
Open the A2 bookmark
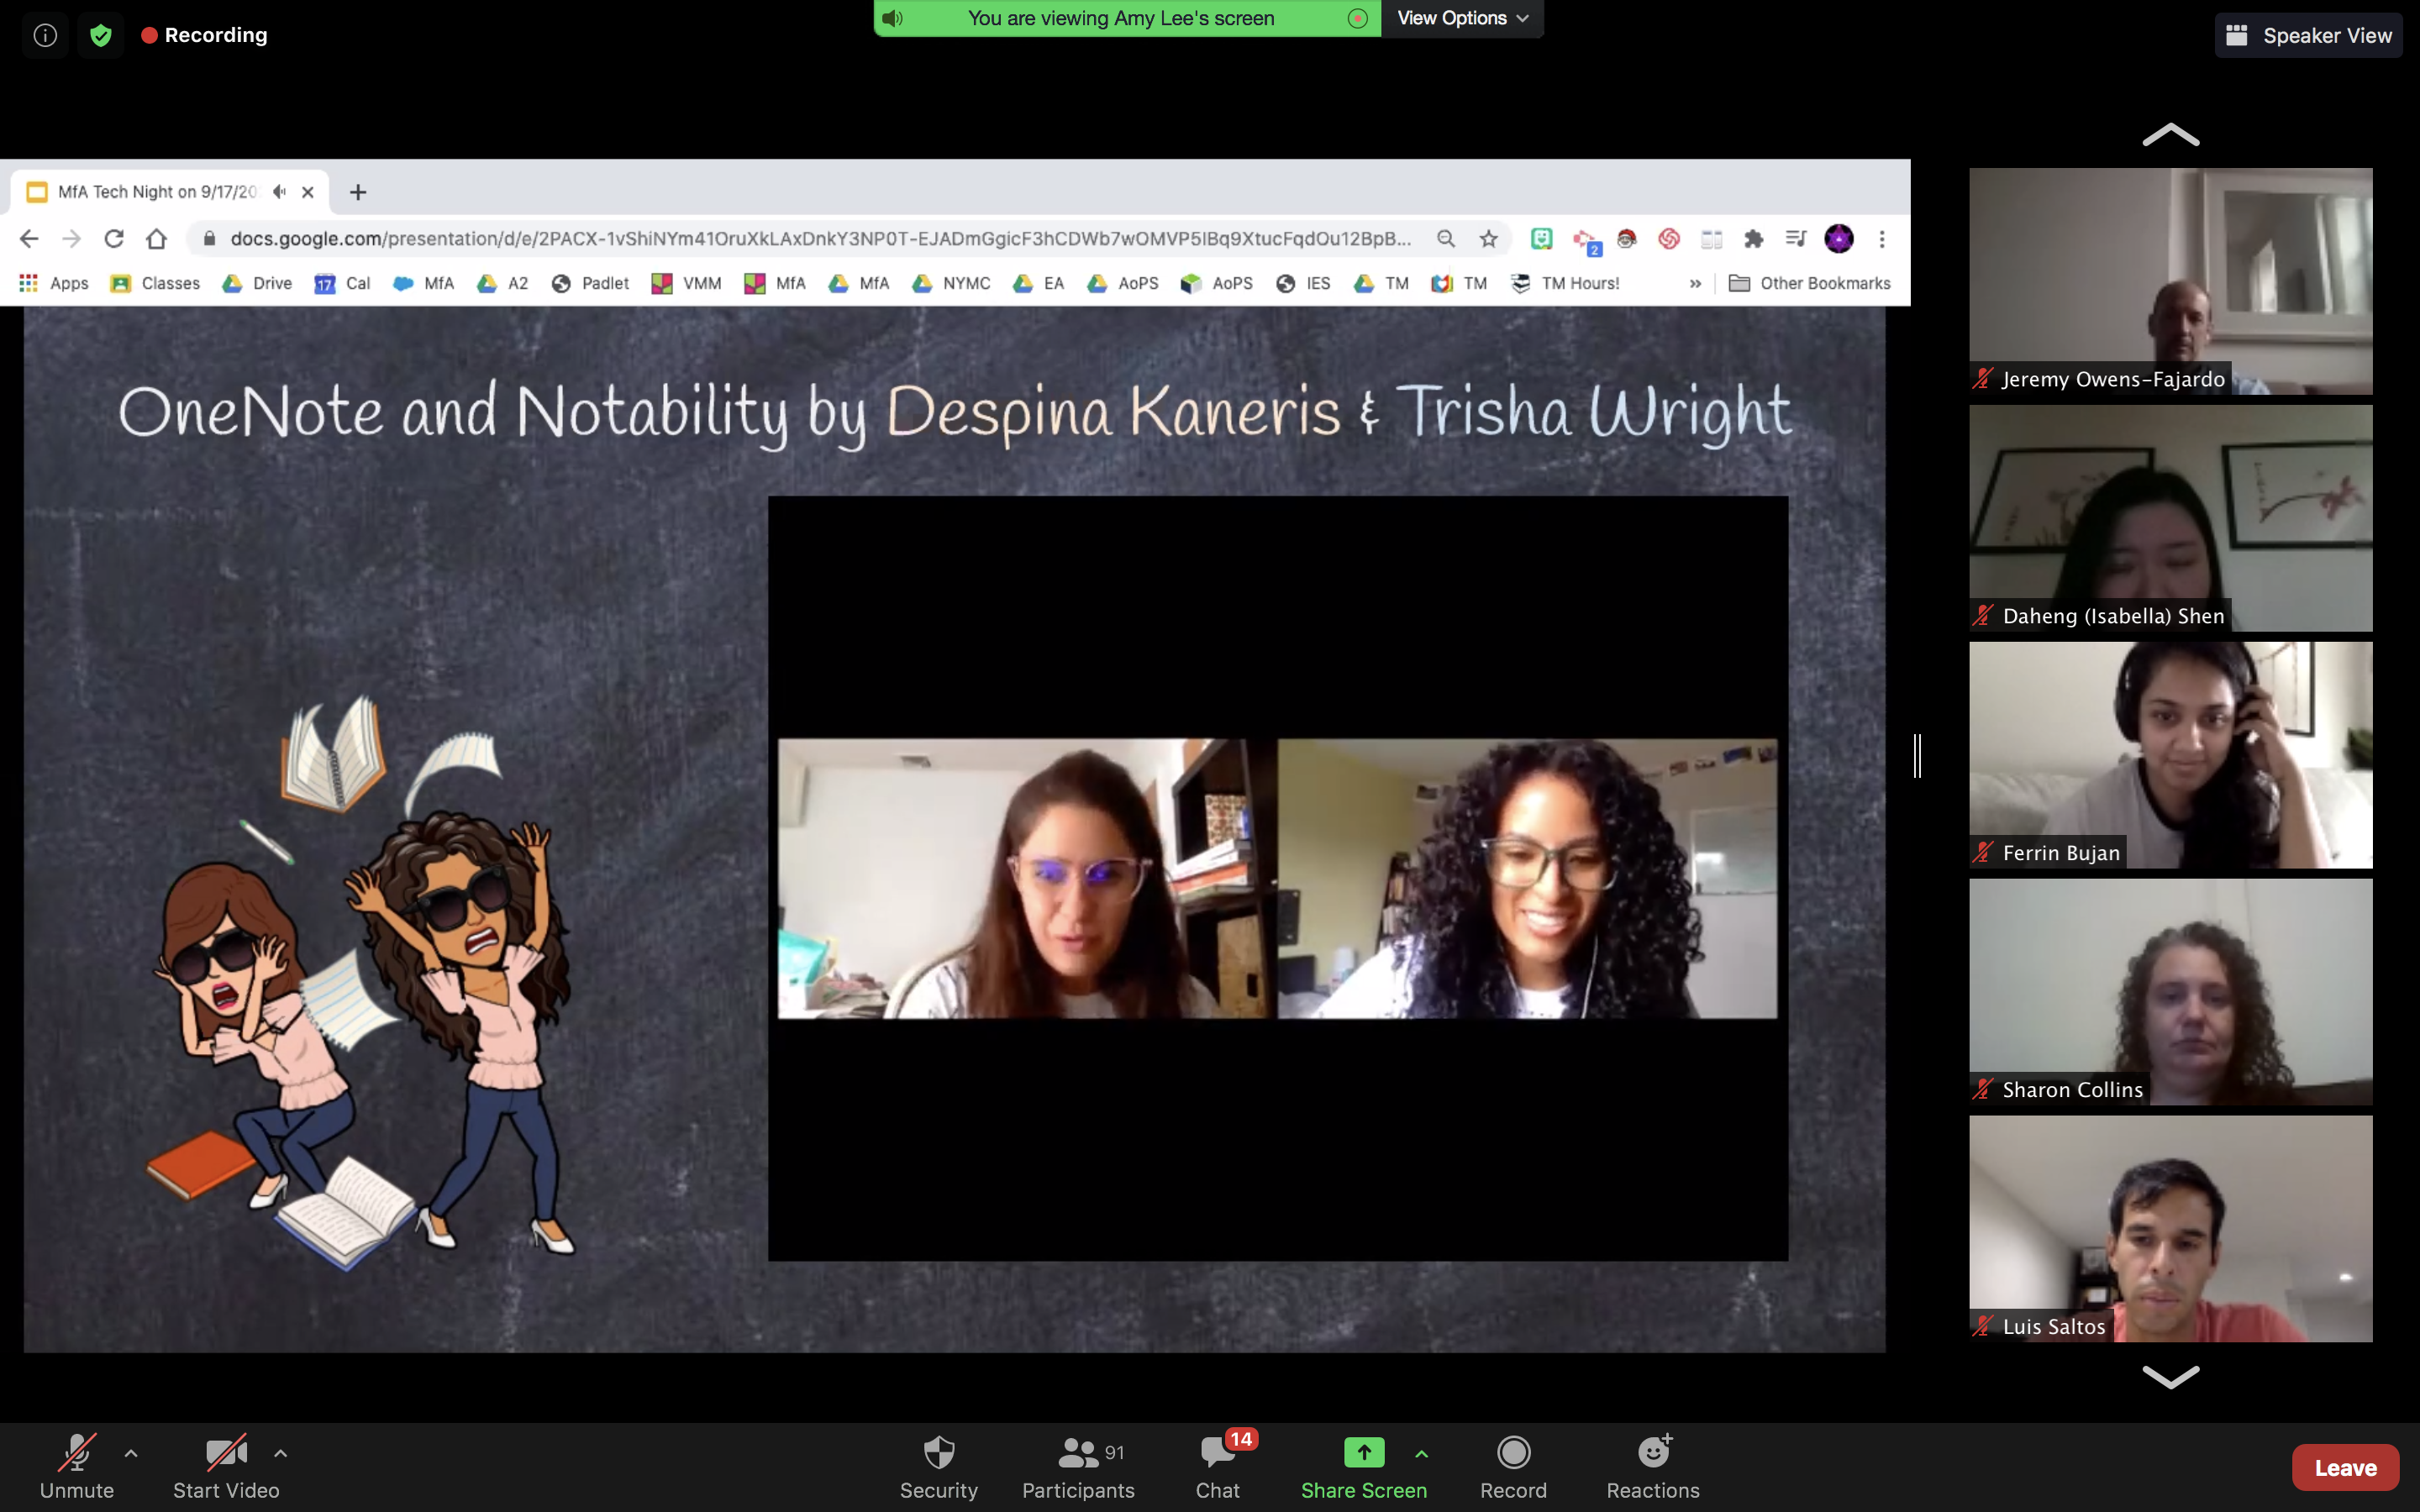(x=503, y=284)
